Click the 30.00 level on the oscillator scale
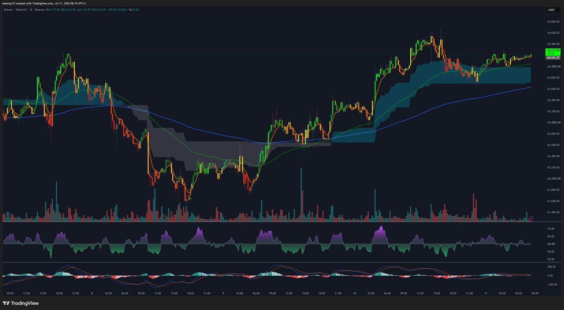Viewport: 564px width, 310px height. [551, 259]
